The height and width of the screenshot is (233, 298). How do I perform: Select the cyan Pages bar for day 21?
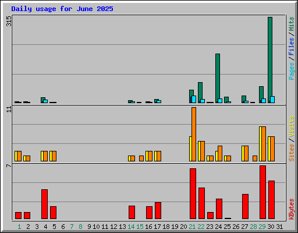(194, 100)
